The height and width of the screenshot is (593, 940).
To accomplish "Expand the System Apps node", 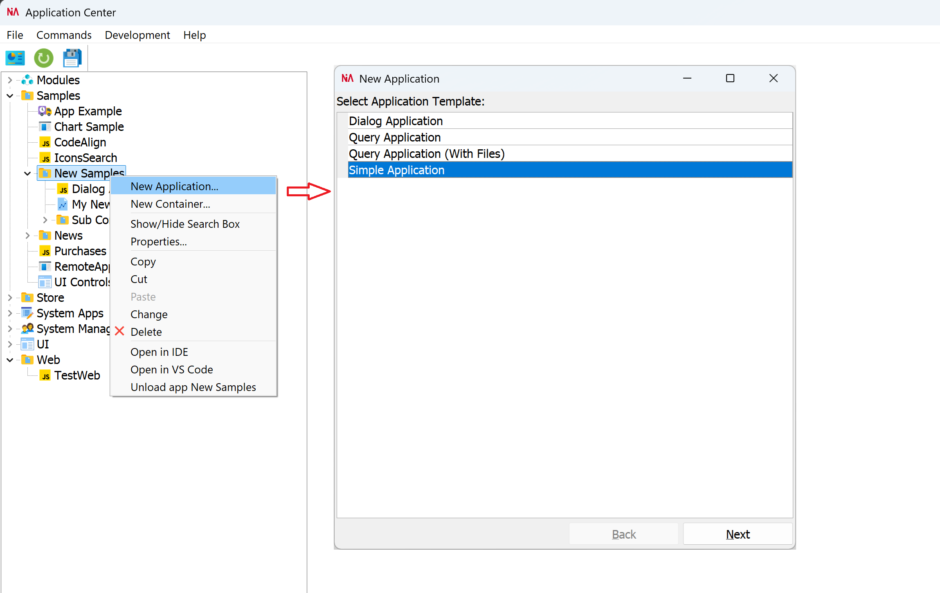I will (x=9, y=313).
